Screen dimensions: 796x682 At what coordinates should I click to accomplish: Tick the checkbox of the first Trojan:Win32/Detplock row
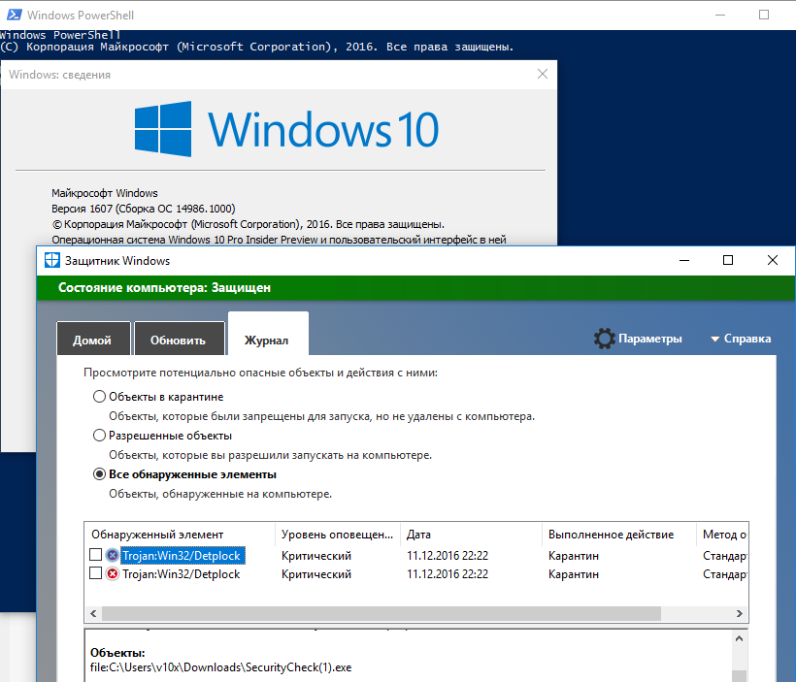click(95, 555)
